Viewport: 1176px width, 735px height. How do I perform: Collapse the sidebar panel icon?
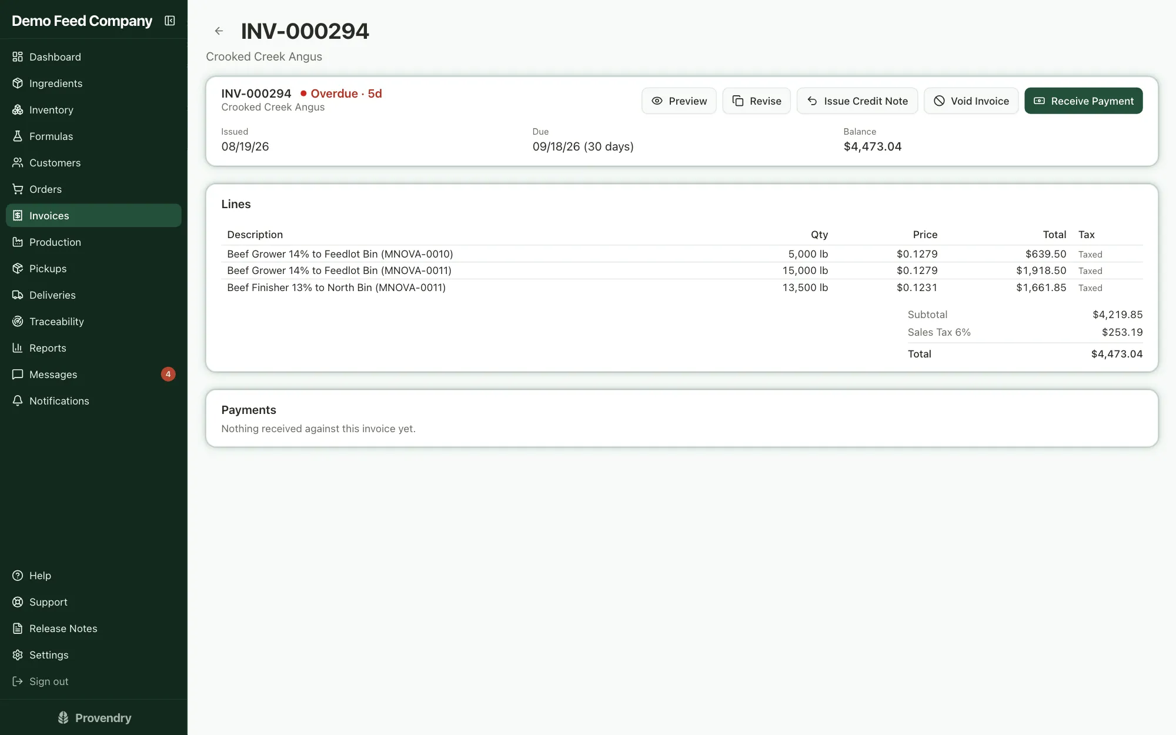170,21
